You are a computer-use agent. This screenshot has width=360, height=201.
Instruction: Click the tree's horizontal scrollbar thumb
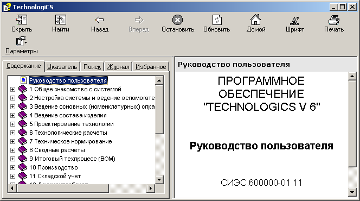pyautogui.click(x=62, y=189)
